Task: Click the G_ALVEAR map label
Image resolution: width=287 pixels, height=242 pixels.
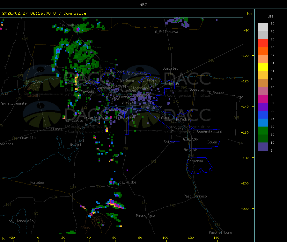Action: 191,139
